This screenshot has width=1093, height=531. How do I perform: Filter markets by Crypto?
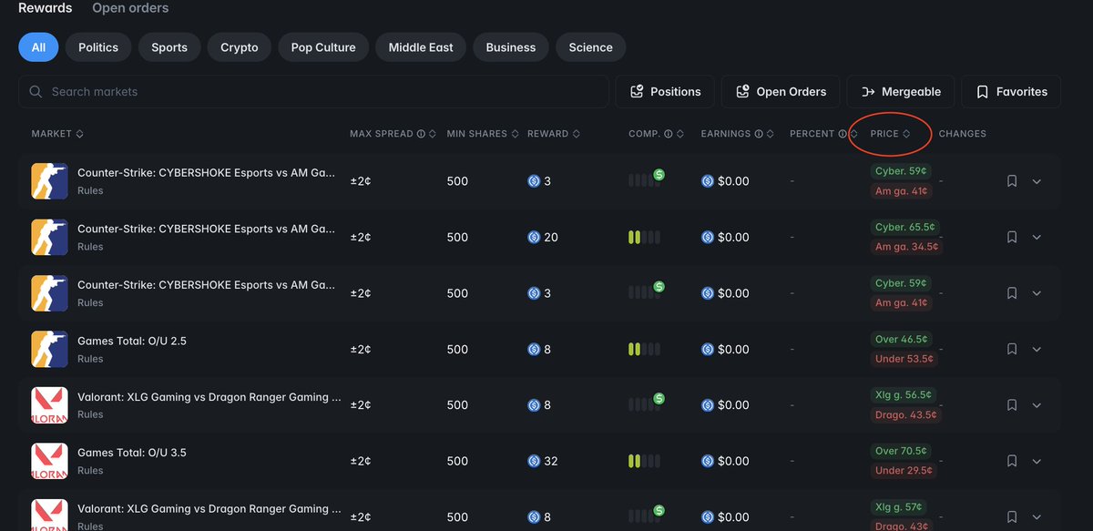tap(240, 47)
